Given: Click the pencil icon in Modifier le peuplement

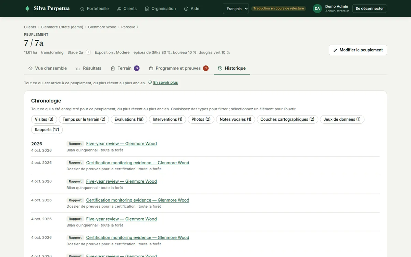Looking at the screenshot, I should (x=335, y=50).
